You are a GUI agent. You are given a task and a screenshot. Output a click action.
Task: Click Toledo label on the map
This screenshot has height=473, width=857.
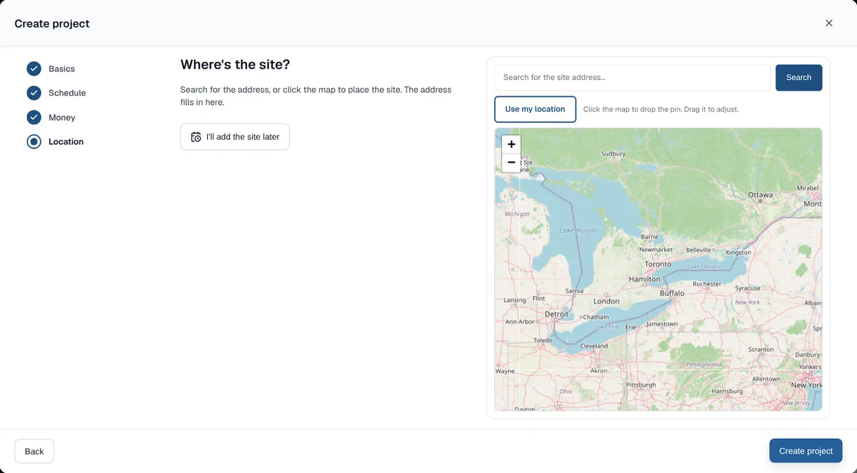tap(543, 340)
